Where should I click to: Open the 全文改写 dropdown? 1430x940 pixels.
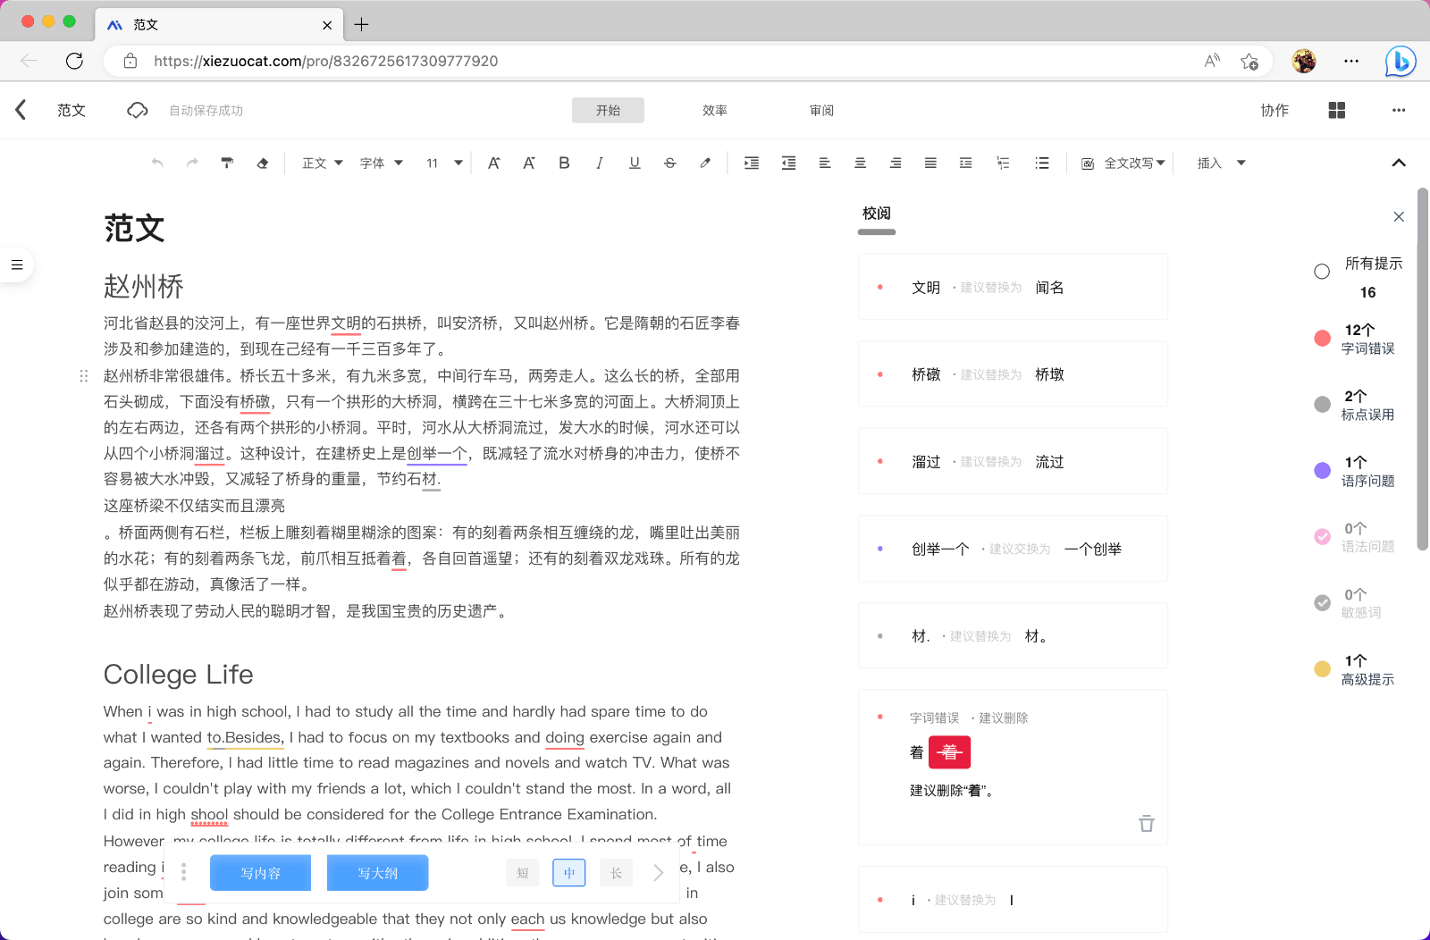point(1123,163)
